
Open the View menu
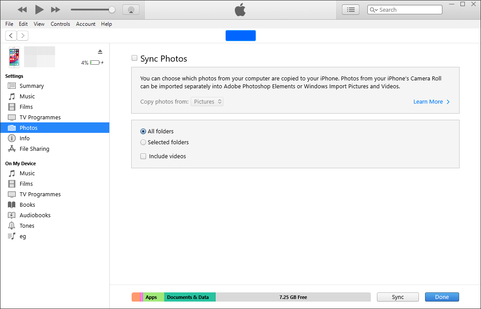coord(39,24)
